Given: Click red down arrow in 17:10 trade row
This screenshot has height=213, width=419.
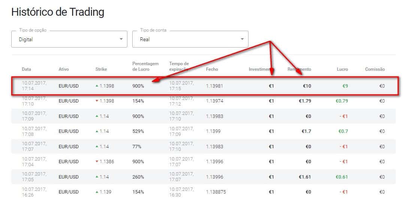Looking at the screenshot, I should (97, 101).
